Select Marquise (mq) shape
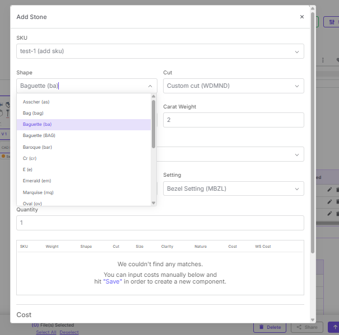339x335 pixels. click(x=38, y=192)
